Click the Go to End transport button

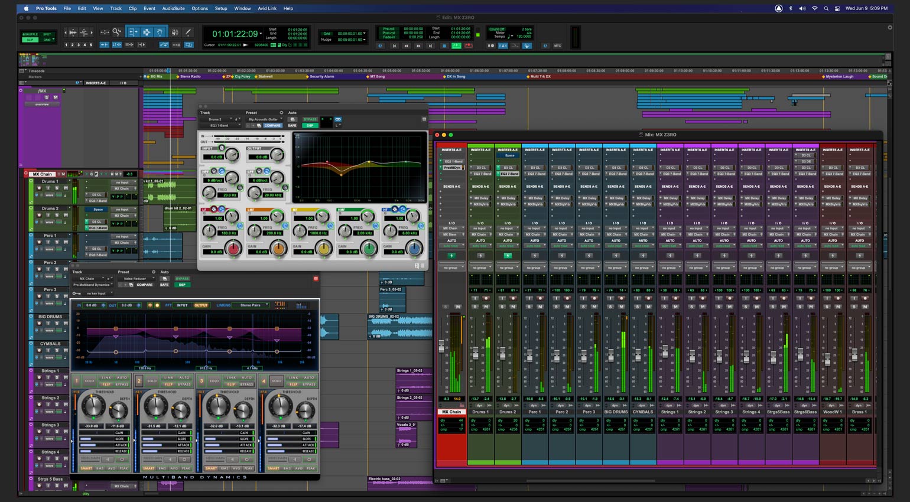[x=430, y=46]
